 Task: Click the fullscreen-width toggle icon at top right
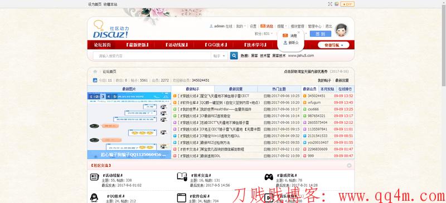pos(330,4)
